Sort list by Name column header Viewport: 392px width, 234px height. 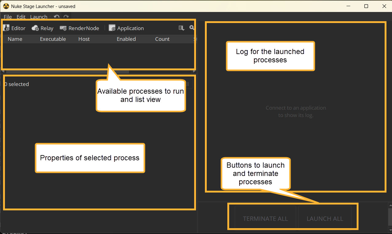point(15,39)
